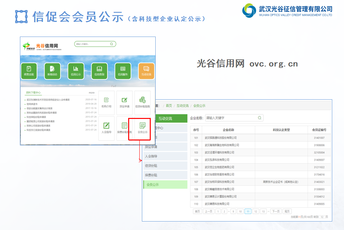
Task: Click the 企业名称 keyword input field
Action: (x=234, y=118)
